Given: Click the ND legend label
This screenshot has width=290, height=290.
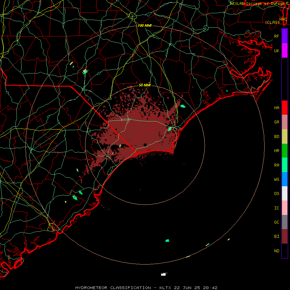Looking at the screenshot, I should tap(276, 251).
